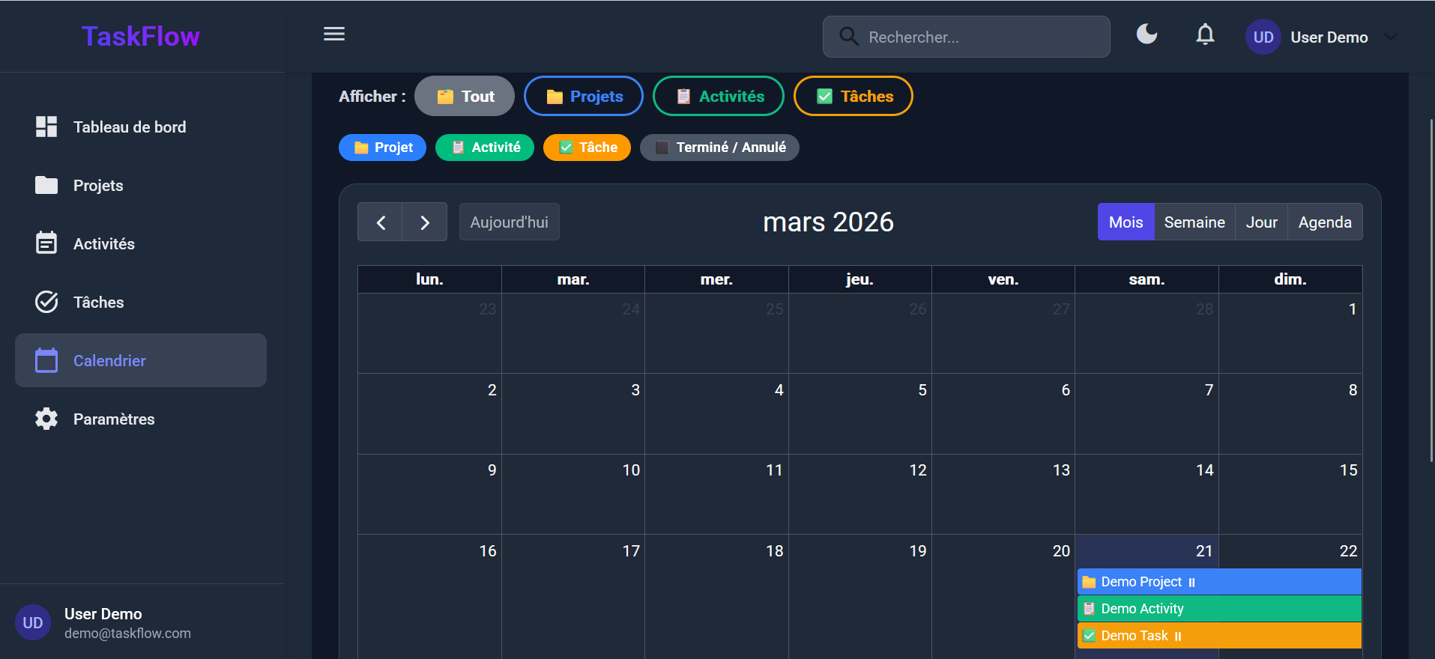1435x659 pixels.
Task: Open Tableau de bord in the sidebar
Action: [141, 127]
